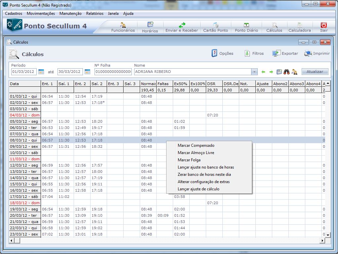The image size is (338, 254).
Task: Click the Abono2 column header
Action: (x=280, y=84)
